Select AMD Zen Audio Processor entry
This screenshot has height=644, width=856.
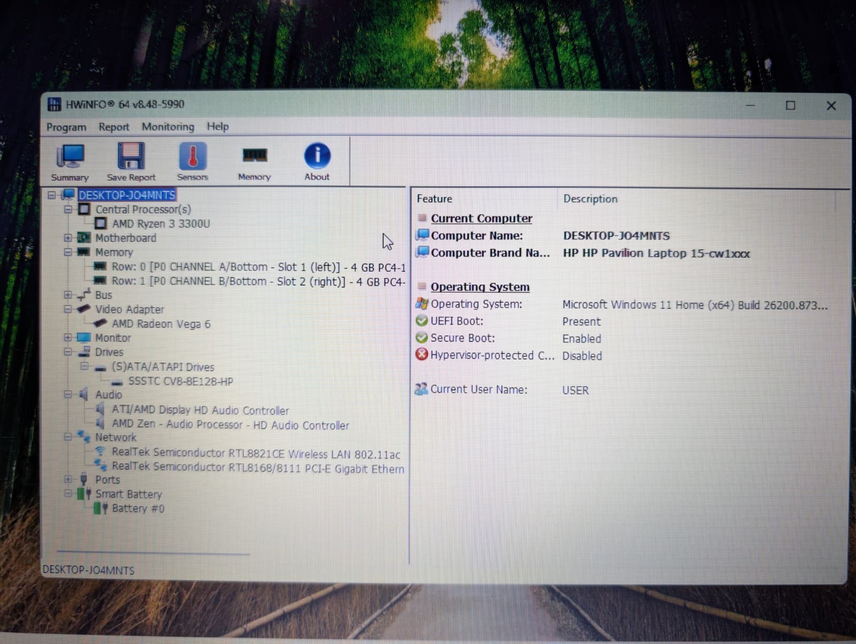tap(231, 425)
